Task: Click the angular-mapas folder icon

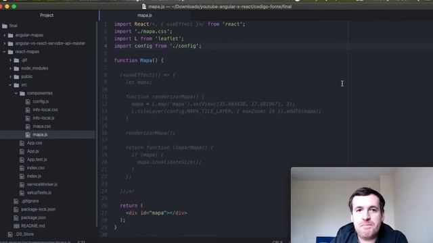Action: pyautogui.click(x=11, y=35)
